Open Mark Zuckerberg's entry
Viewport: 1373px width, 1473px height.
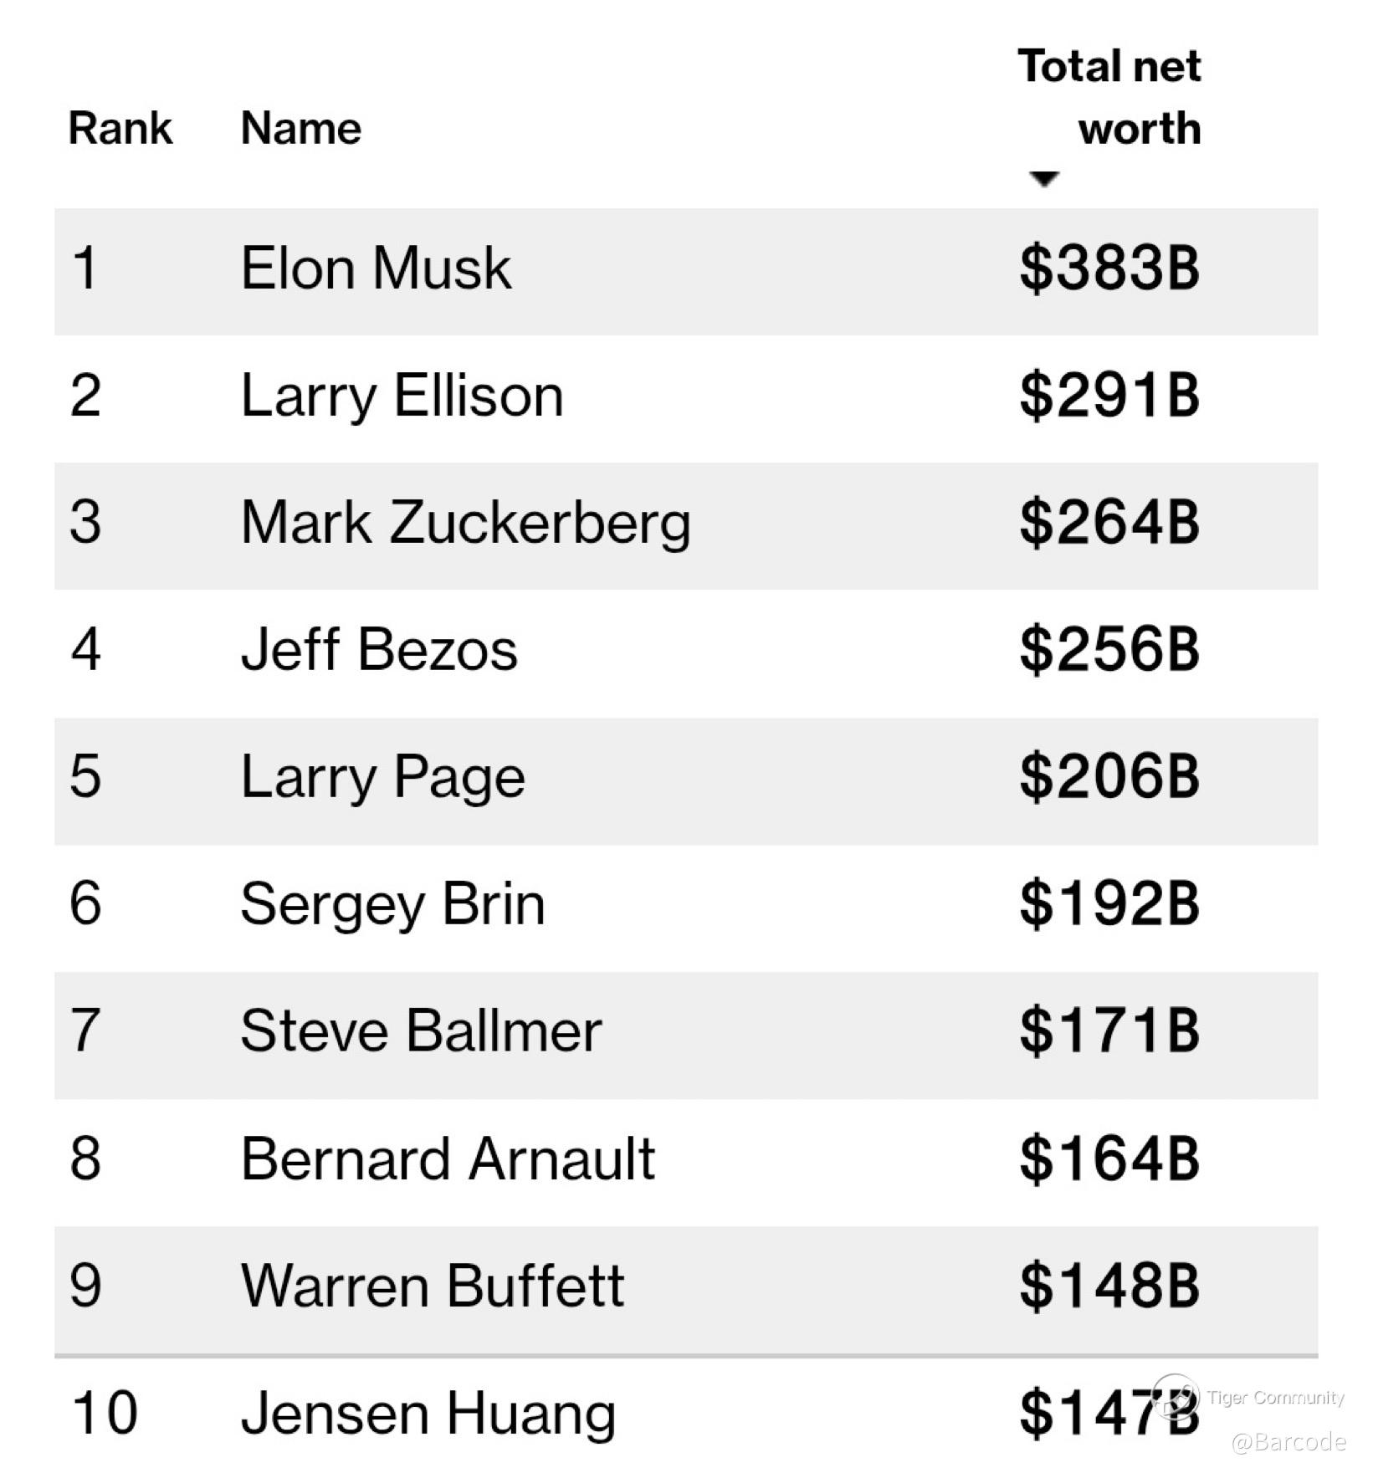pyautogui.click(x=465, y=523)
